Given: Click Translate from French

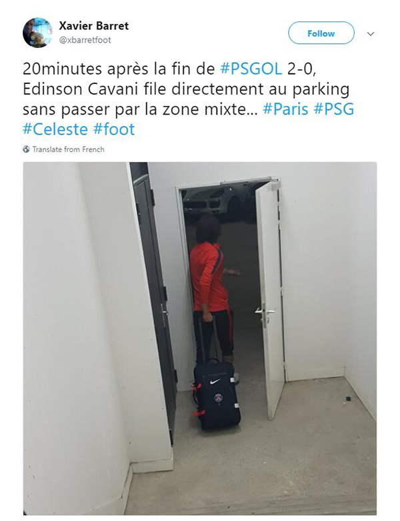Looking at the screenshot, I should click(x=69, y=149).
